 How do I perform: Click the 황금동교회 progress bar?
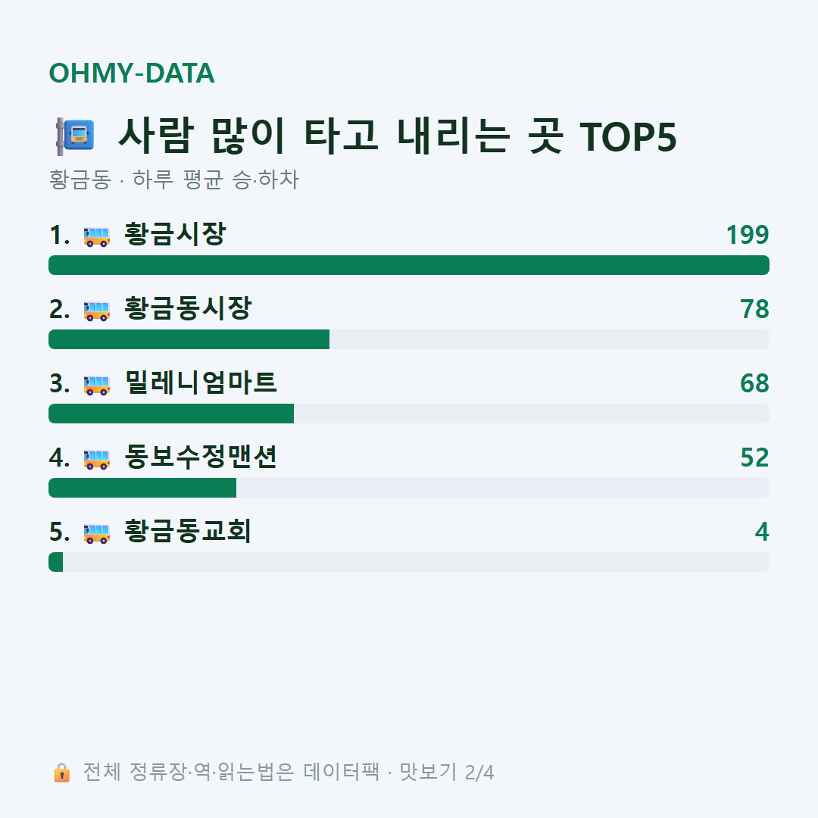coord(409,562)
